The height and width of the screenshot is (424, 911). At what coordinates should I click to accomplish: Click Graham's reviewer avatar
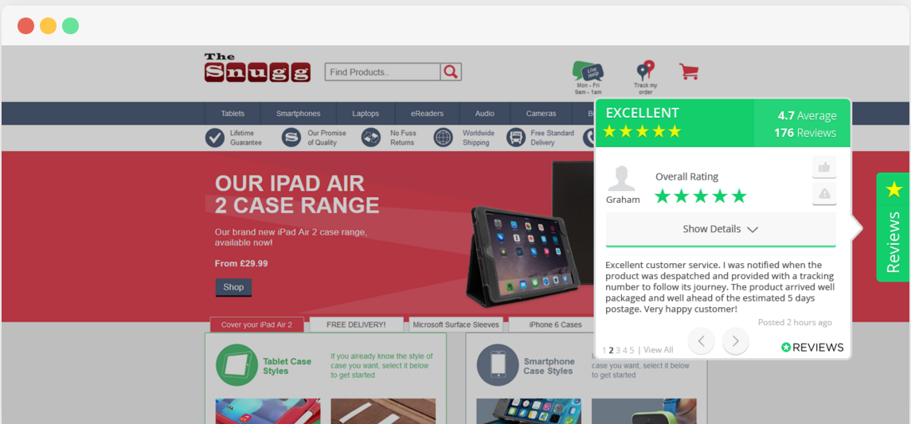[x=622, y=178]
